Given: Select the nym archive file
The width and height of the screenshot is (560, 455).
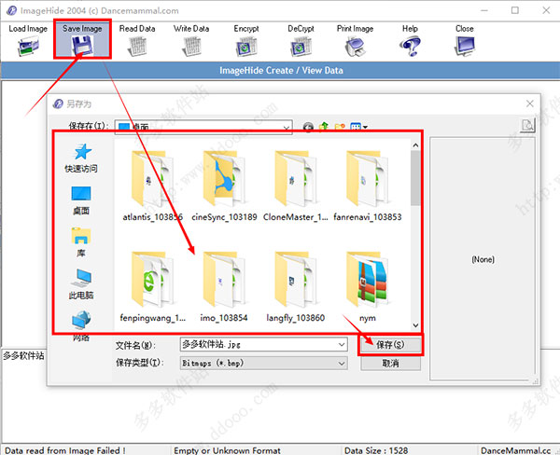Looking at the screenshot, I should pos(367,287).
